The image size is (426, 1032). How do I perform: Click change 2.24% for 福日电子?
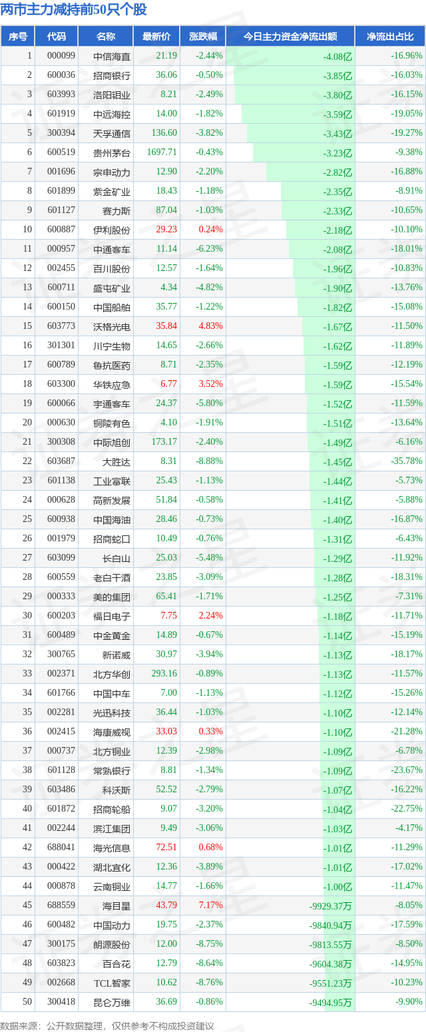click(x=211, y=616)
